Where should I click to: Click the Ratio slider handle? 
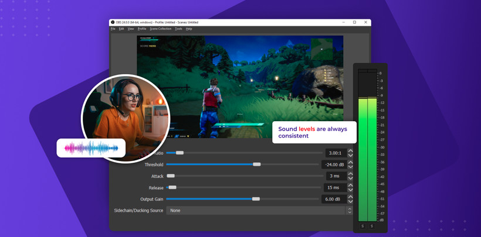[179, 153]
